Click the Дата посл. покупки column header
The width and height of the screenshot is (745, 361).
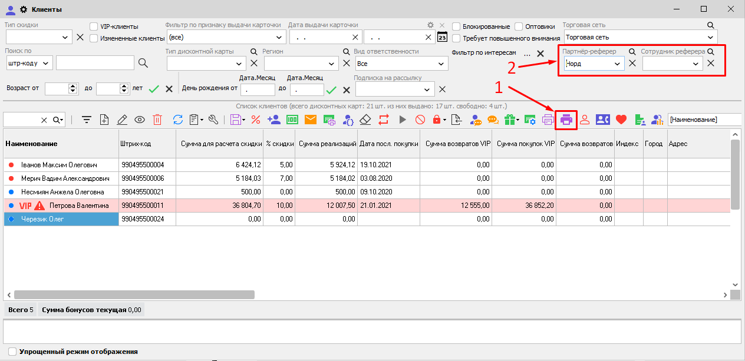(388, 144)
